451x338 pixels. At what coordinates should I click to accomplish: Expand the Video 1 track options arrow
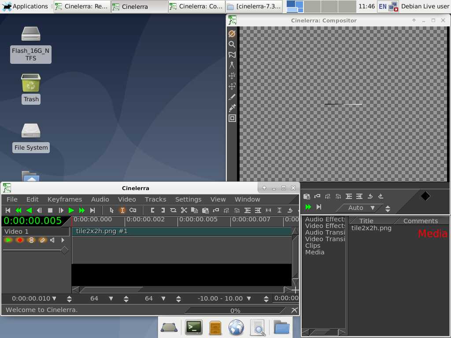pyautogui.click(x=63, y=240)
